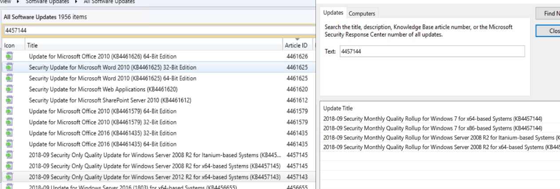Open All Software Updates breadcrumb
Image resolution: width=560 pixels, height=189 pixels.
click(x=109, y=2)
